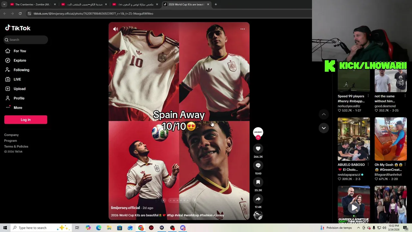Screen dimensions: 412x232
Task: Show next photo in the carousel
Action: click(194, 200)
